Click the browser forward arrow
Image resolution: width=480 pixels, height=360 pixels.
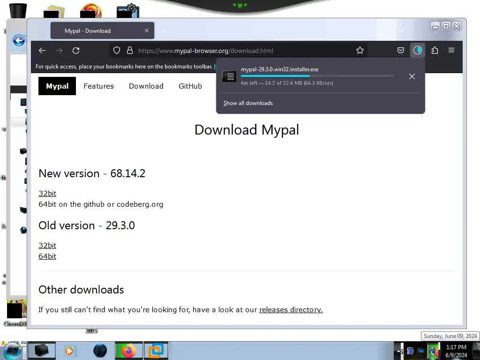[x=60, y=51]
